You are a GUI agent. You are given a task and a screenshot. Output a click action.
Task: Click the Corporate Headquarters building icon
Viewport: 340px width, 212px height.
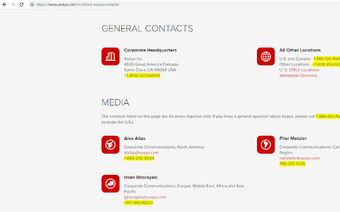pyautogui.click(x=110, y=57)
